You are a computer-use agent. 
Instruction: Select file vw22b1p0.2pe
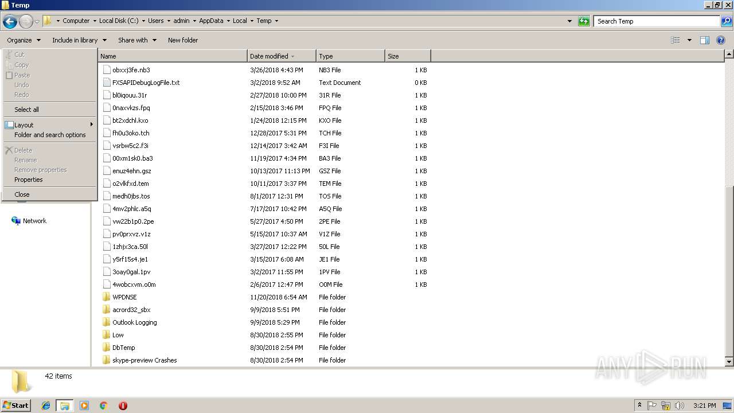tap(133, 221)
